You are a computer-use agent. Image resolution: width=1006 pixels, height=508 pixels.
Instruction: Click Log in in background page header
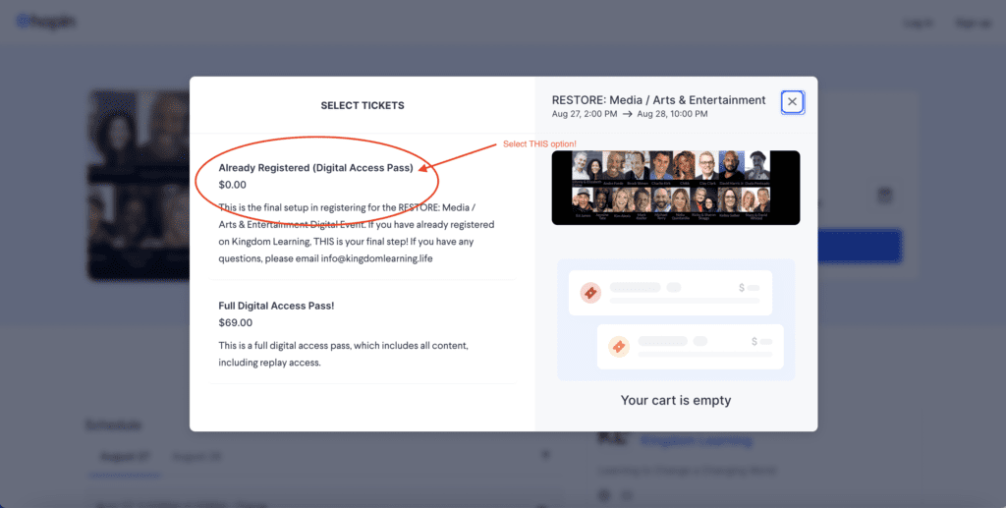click(919, 24)
